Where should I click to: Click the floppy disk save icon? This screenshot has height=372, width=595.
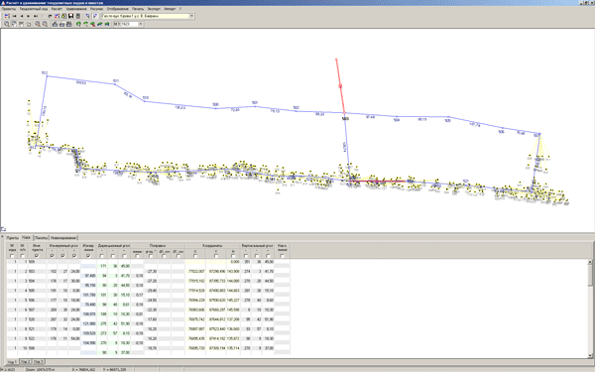(x=70, y=16)
